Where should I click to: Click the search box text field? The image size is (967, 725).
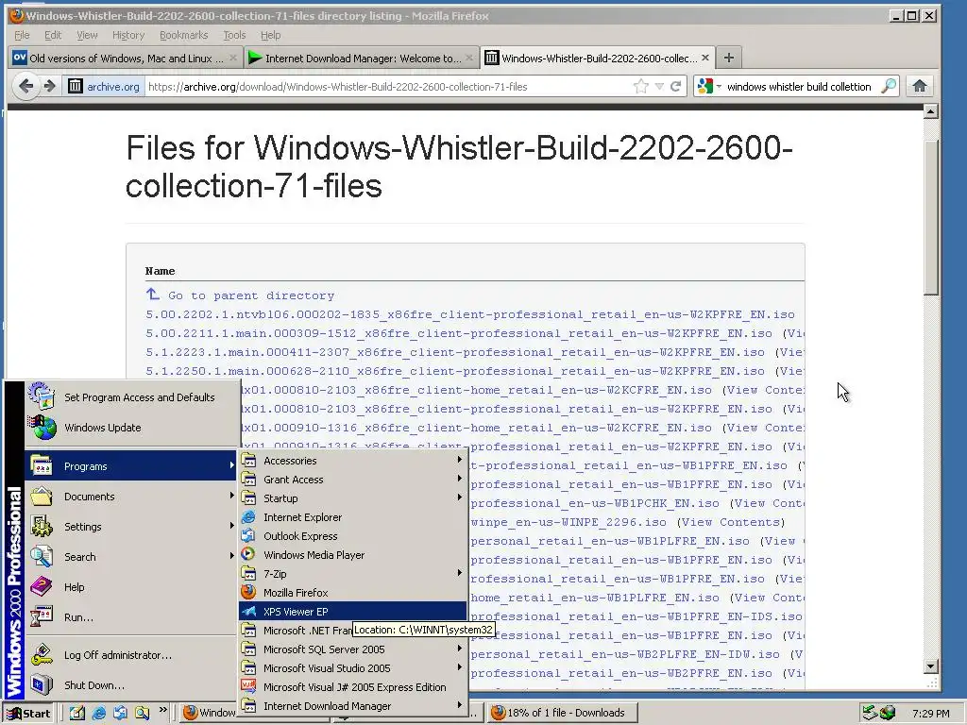coord(801,86)
